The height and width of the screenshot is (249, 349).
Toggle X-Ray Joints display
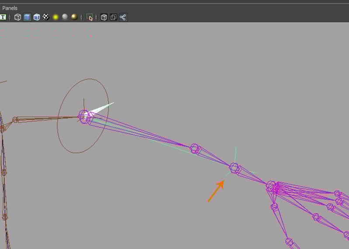click(x=123, y=17)
